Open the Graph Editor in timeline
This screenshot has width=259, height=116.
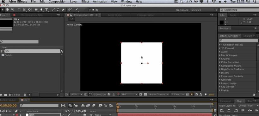coord(111,106)
